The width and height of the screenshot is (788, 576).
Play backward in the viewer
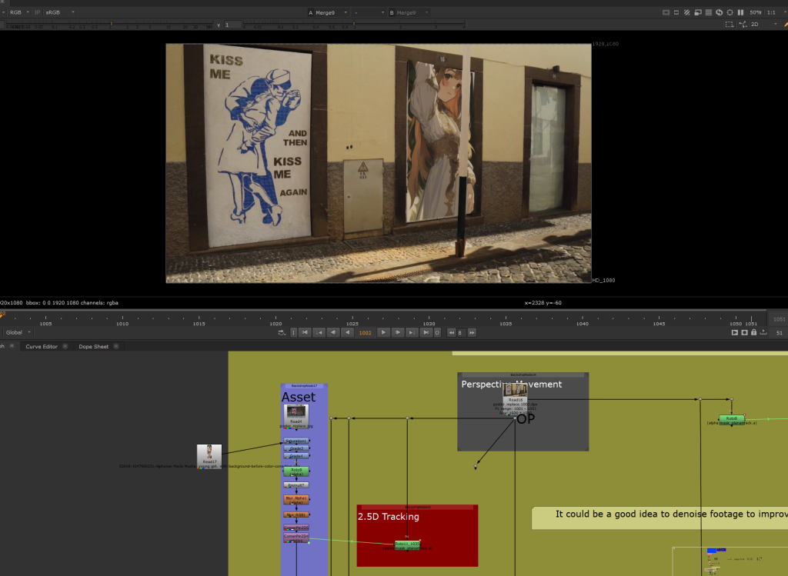point(348,332)
